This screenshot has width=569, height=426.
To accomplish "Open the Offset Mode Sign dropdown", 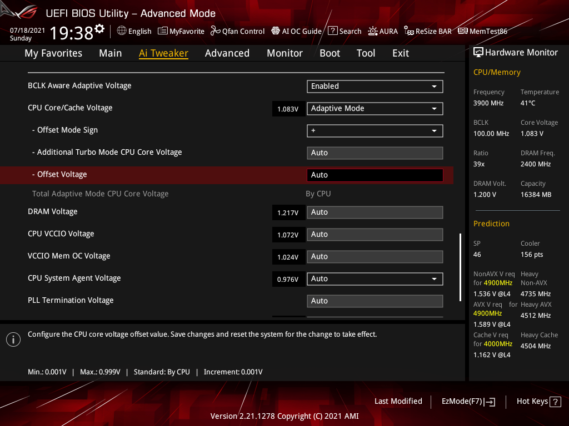I will click(375, 130).
